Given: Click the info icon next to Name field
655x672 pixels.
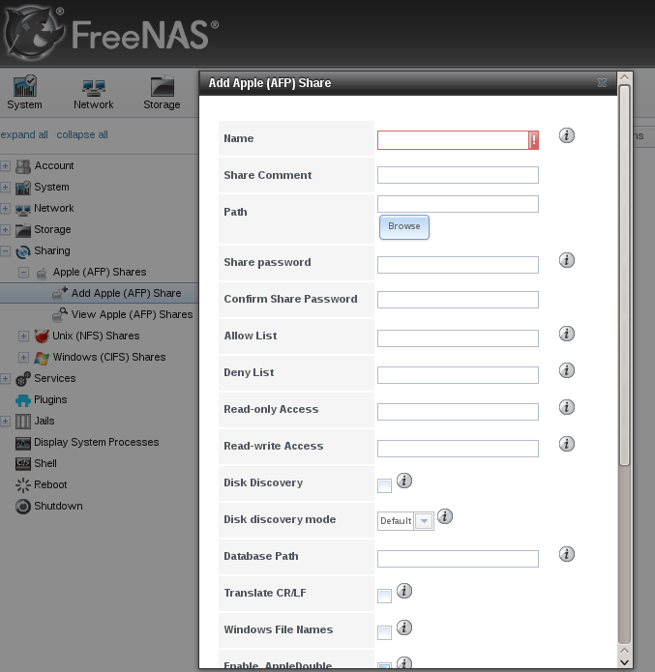Looking at the screenshot, I should pyautogui.click(x=567, y=135).
